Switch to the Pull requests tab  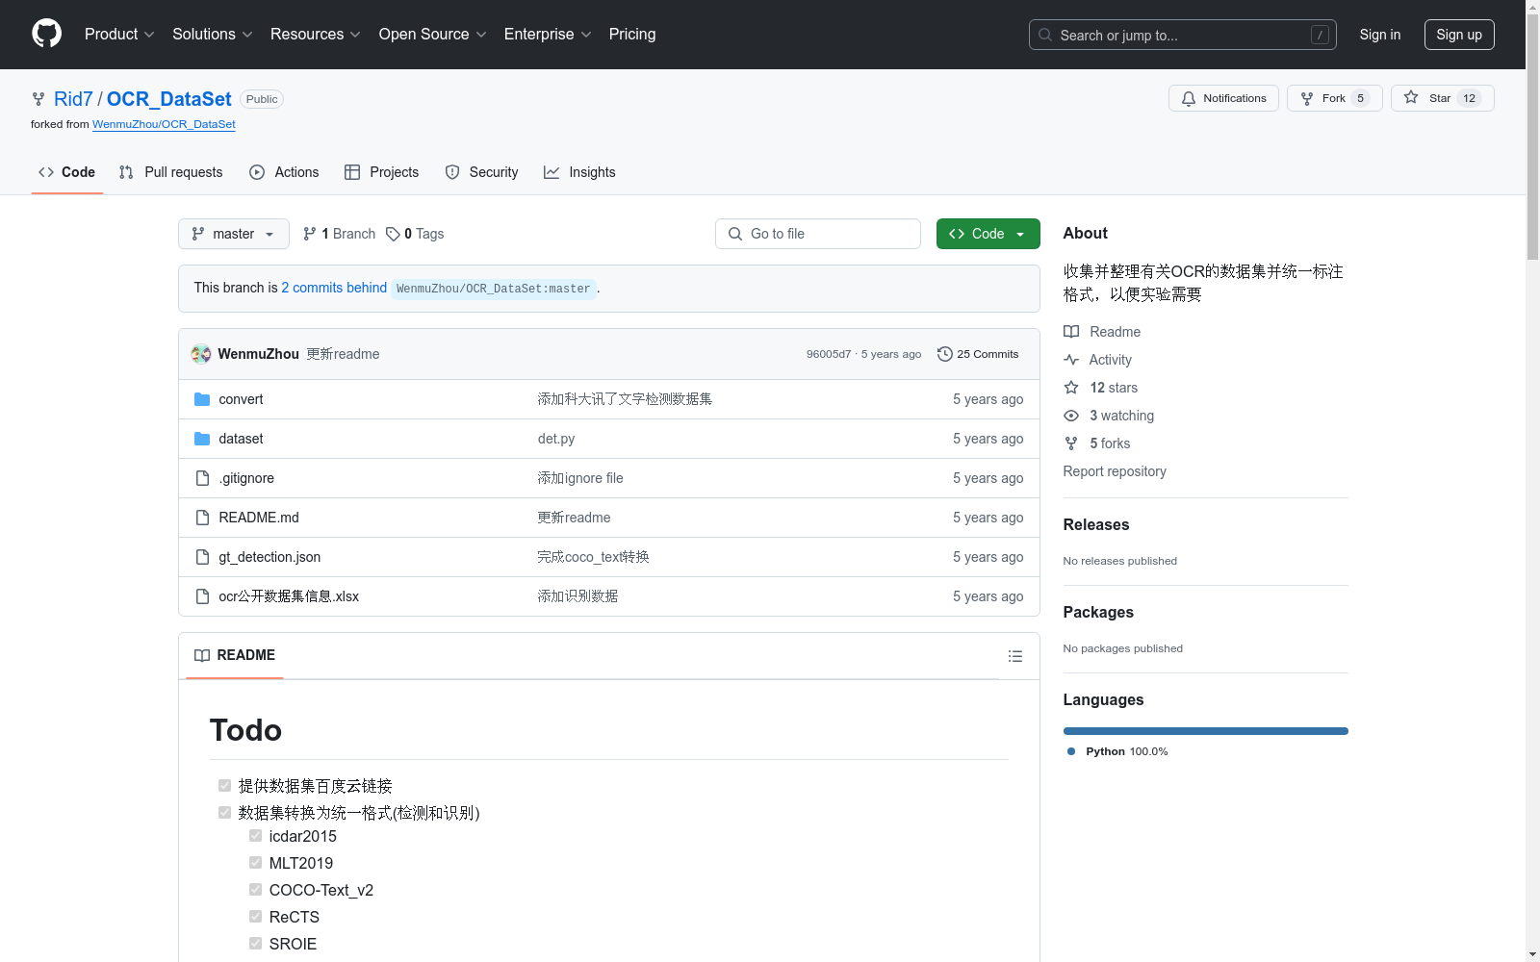click(x=170, y=172)
